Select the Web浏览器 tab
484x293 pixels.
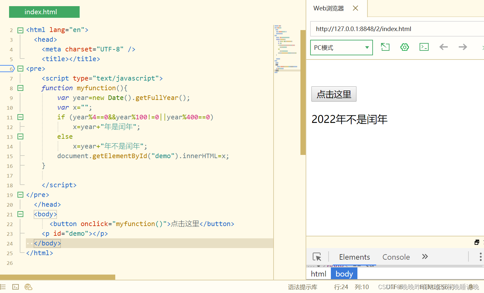329,8
